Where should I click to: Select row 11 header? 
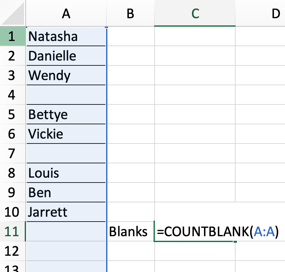click(13, 231)
